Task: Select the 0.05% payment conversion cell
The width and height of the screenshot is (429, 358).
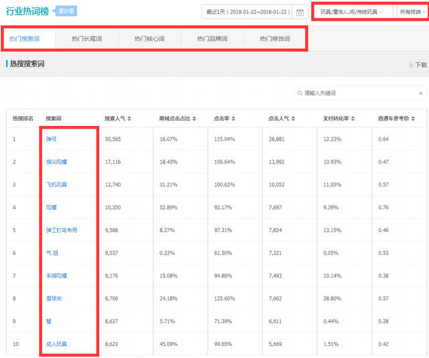Action: pos(330,253)
